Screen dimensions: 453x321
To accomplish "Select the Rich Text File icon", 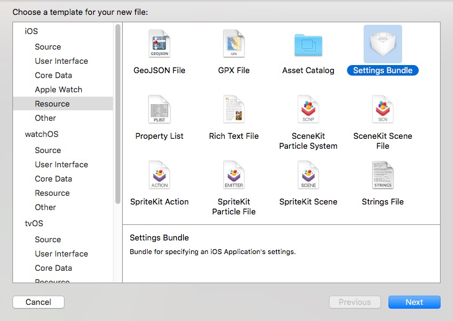I will pyautogui.click(x=234, y=110).
